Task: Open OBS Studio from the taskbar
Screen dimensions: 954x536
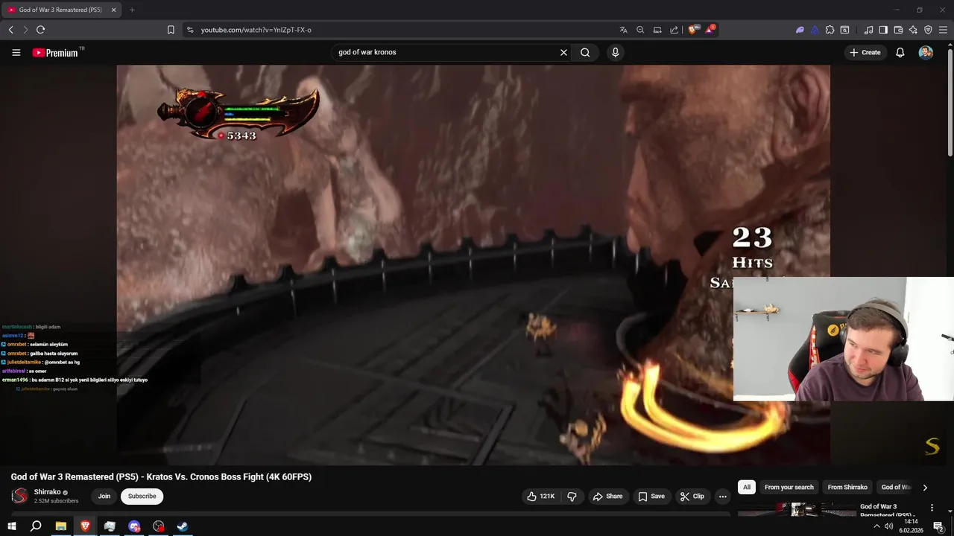Action: pos(158,526)
